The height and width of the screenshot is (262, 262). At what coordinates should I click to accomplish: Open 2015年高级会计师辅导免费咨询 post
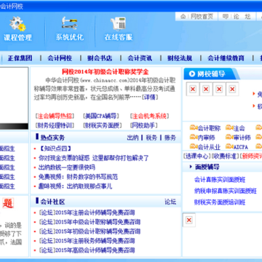95,250
